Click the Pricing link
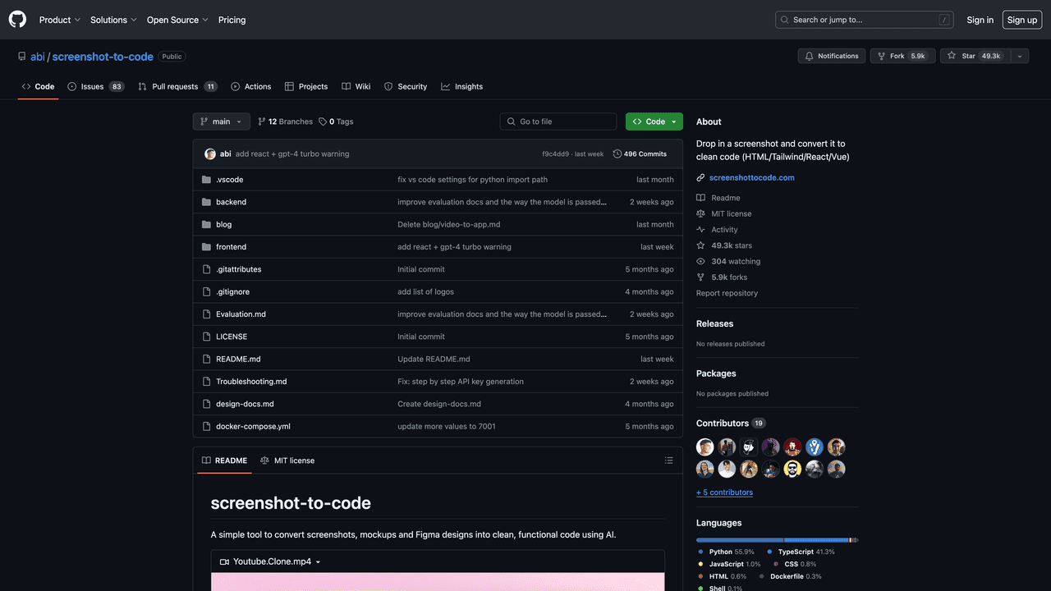The width and height of the screenshot is (1051, 591). tap(232, 20)
